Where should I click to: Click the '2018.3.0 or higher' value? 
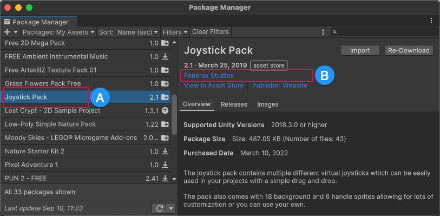pyautogui.click(x=299, y=125)
